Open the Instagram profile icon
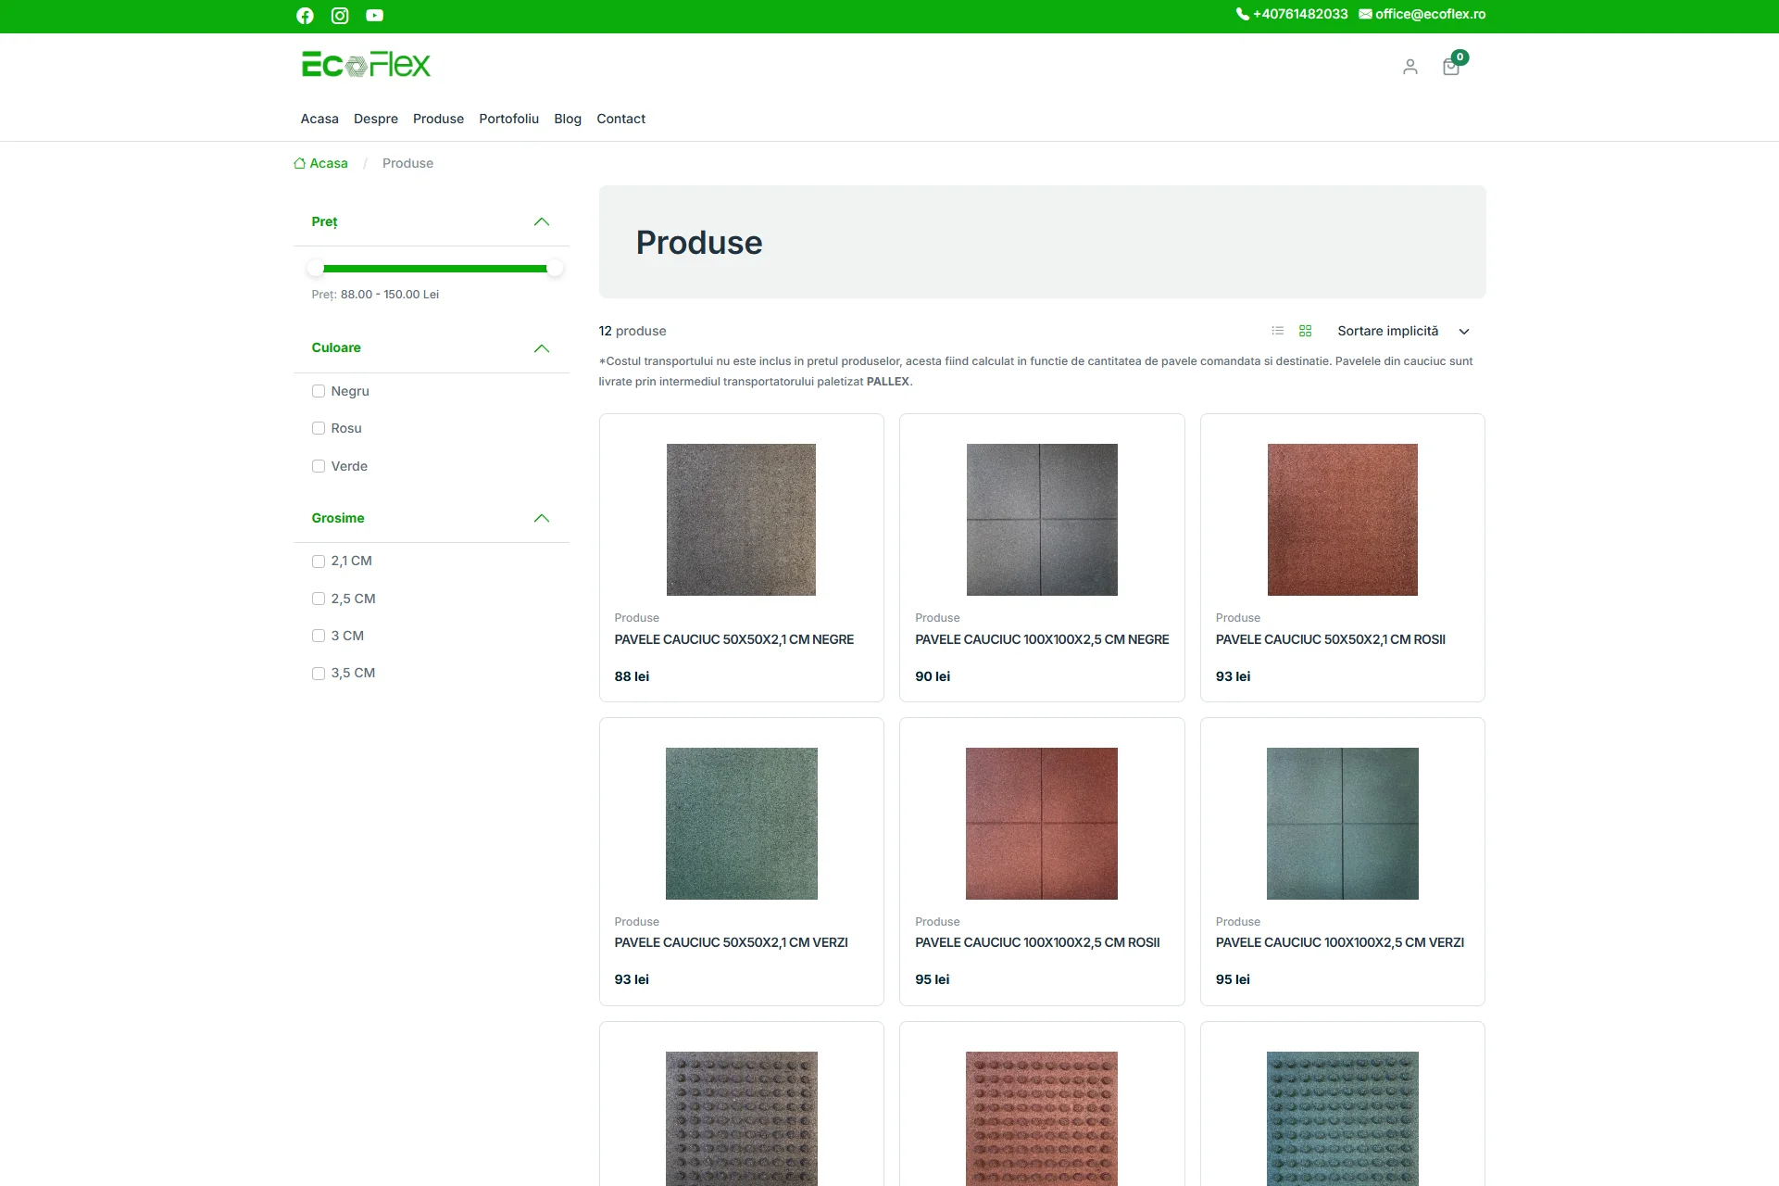This screenshot has width=1779, height=1186. point(340,16)
